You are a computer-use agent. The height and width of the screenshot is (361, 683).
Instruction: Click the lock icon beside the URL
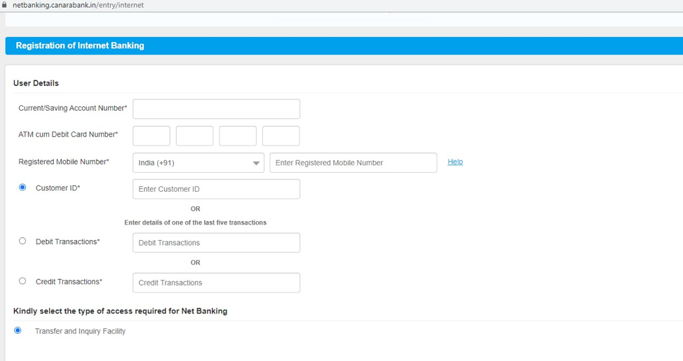(5, 5)
